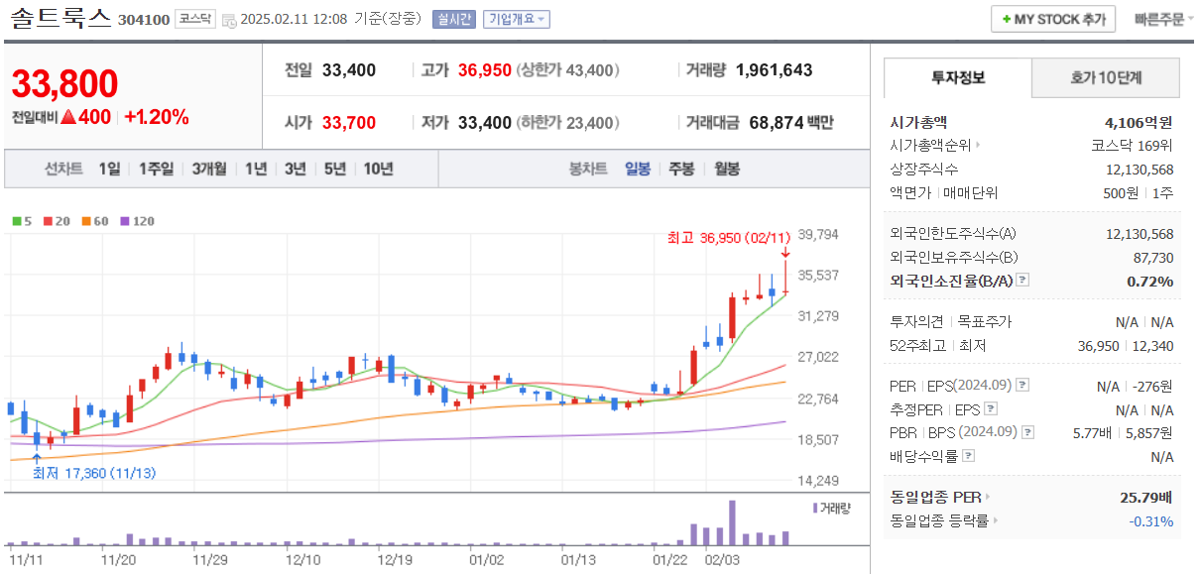Expand the 동일업종 등락률 arrow

[995, 520]
